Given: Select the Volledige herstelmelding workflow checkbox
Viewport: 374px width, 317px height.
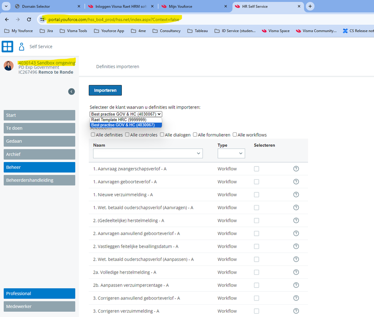Looking at the screenshot, I should [x=256, y=272].
